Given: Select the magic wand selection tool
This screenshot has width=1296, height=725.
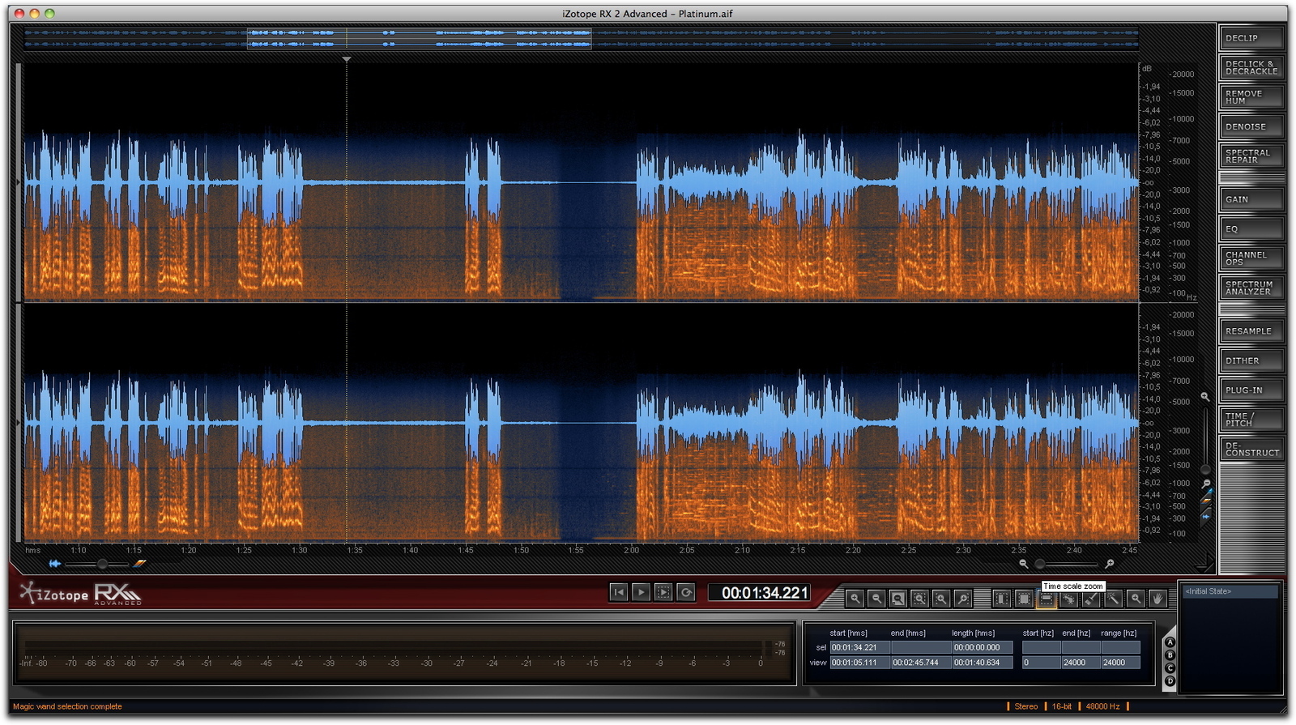Looking at the screenshot, I should point(1114,599).
